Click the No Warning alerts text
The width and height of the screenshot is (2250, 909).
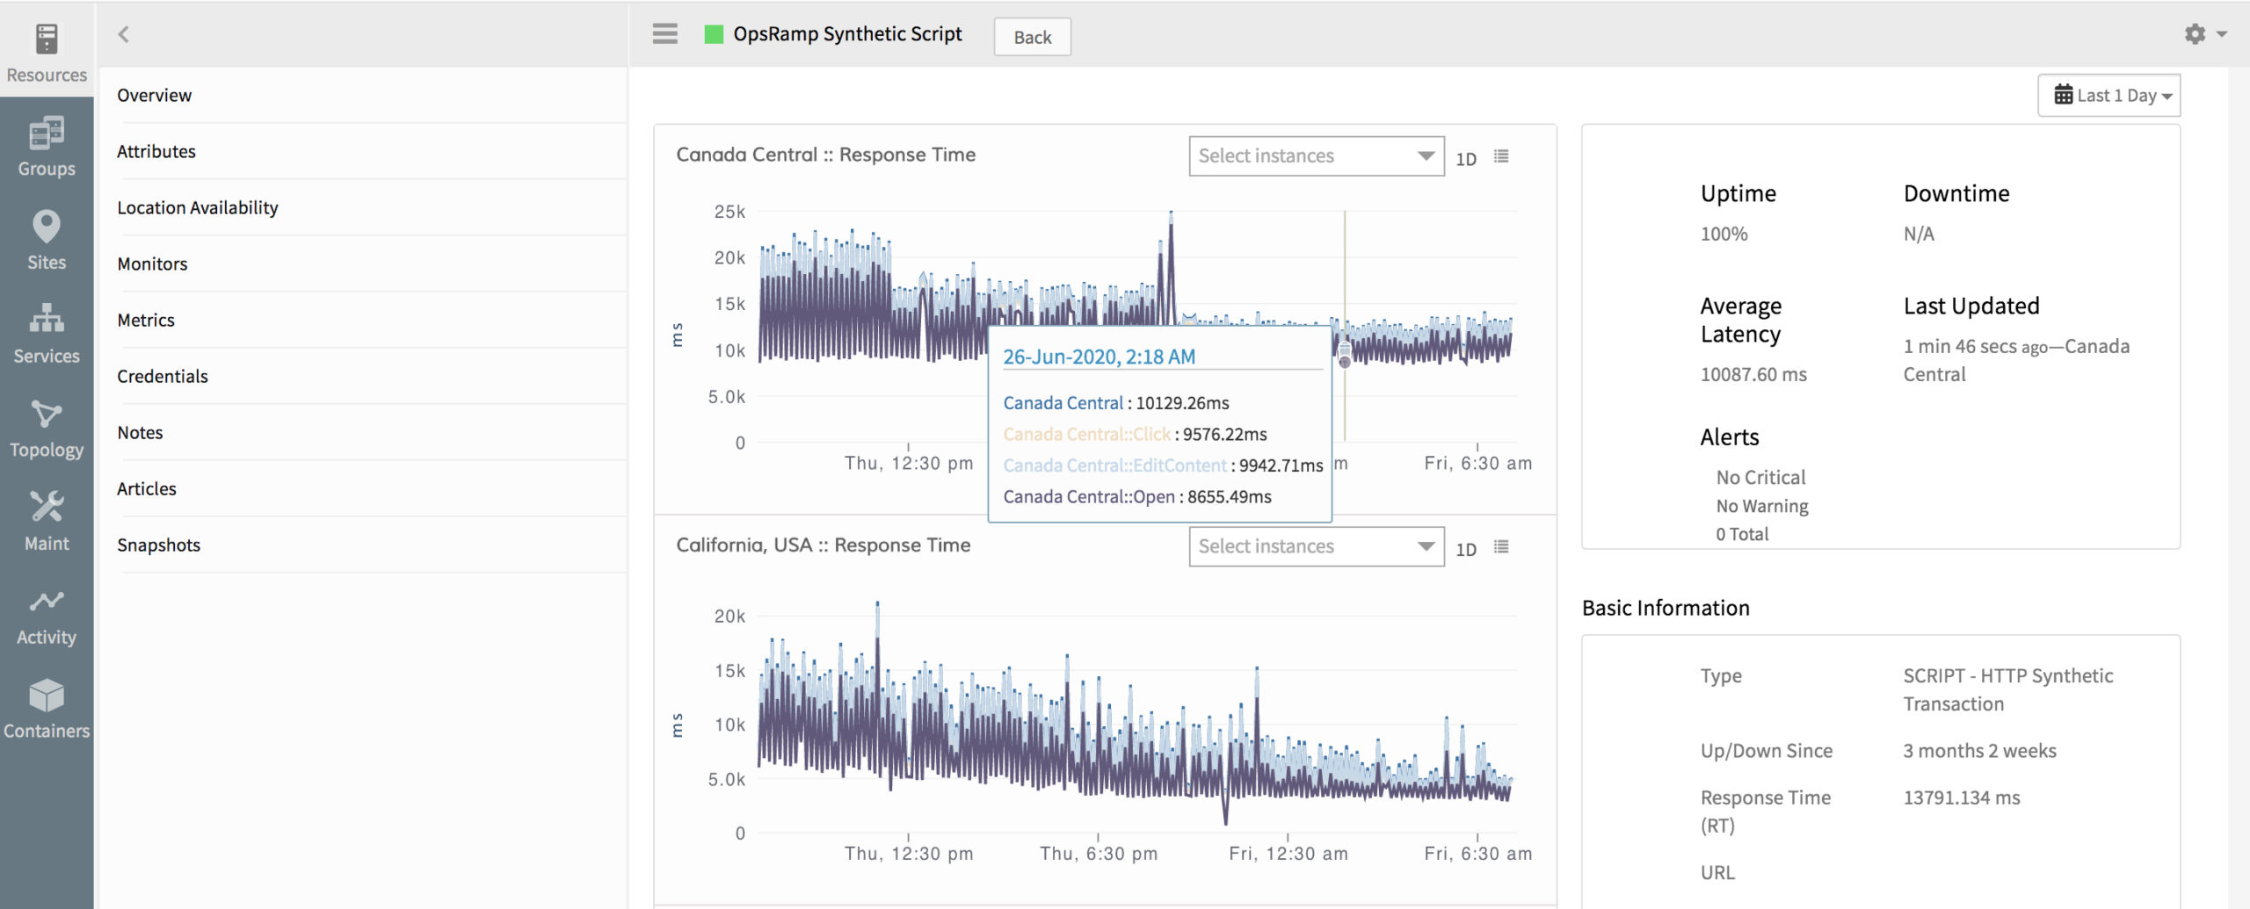pyautogui.click(x=1762, y=506)
